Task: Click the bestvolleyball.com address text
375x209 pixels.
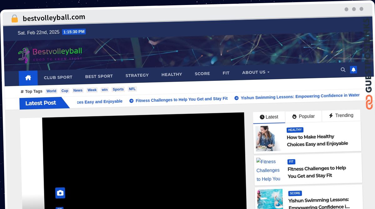Action: [54, 17]
